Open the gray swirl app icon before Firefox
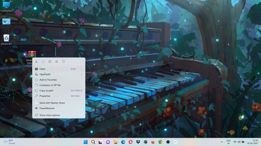Screen dimensions: 261x146 coord(146,142)
